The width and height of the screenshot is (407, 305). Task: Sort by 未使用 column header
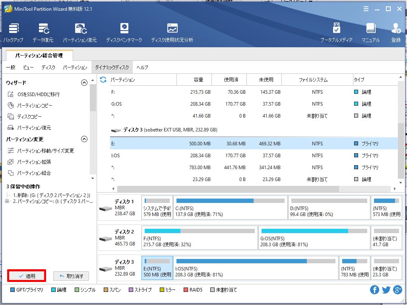[x=264, y=79]
